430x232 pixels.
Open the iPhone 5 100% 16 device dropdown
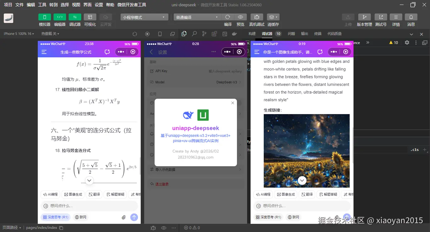coord(19,34)
